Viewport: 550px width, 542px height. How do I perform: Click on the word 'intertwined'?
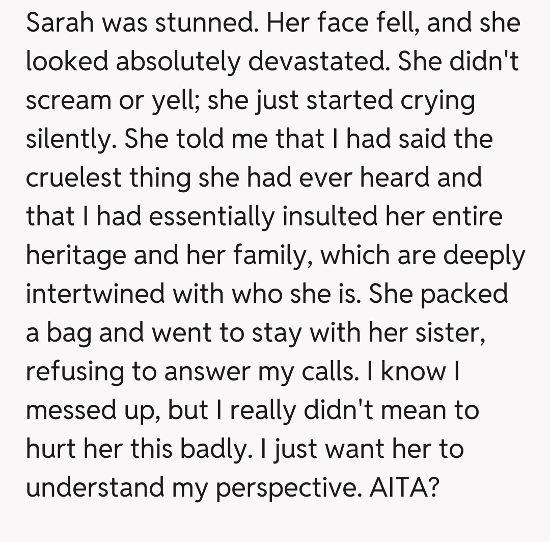[94, 295]
